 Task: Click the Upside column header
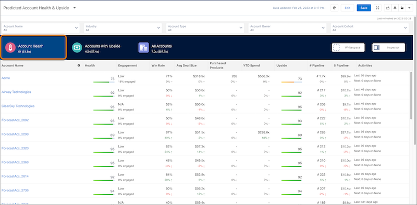point(281,65)
